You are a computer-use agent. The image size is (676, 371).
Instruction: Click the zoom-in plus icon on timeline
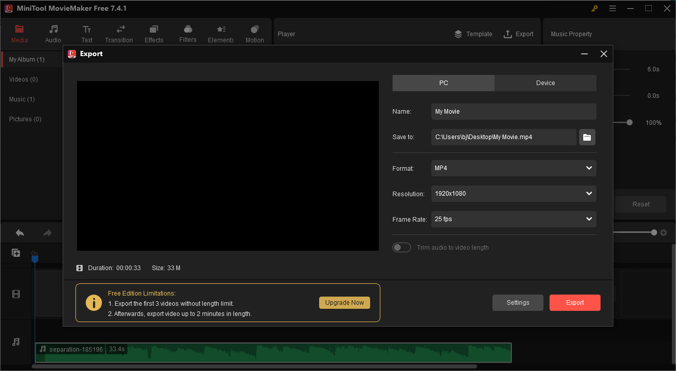(x=663, y=232)
